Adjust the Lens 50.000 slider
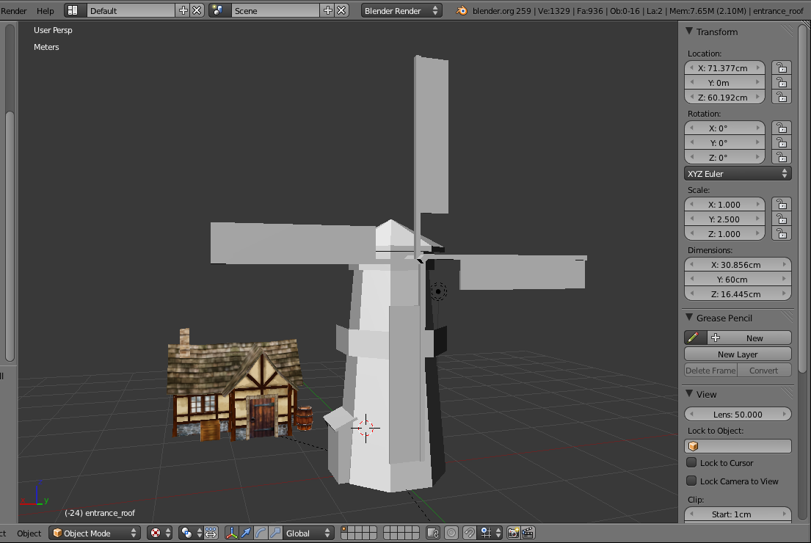 pos(737,414)
